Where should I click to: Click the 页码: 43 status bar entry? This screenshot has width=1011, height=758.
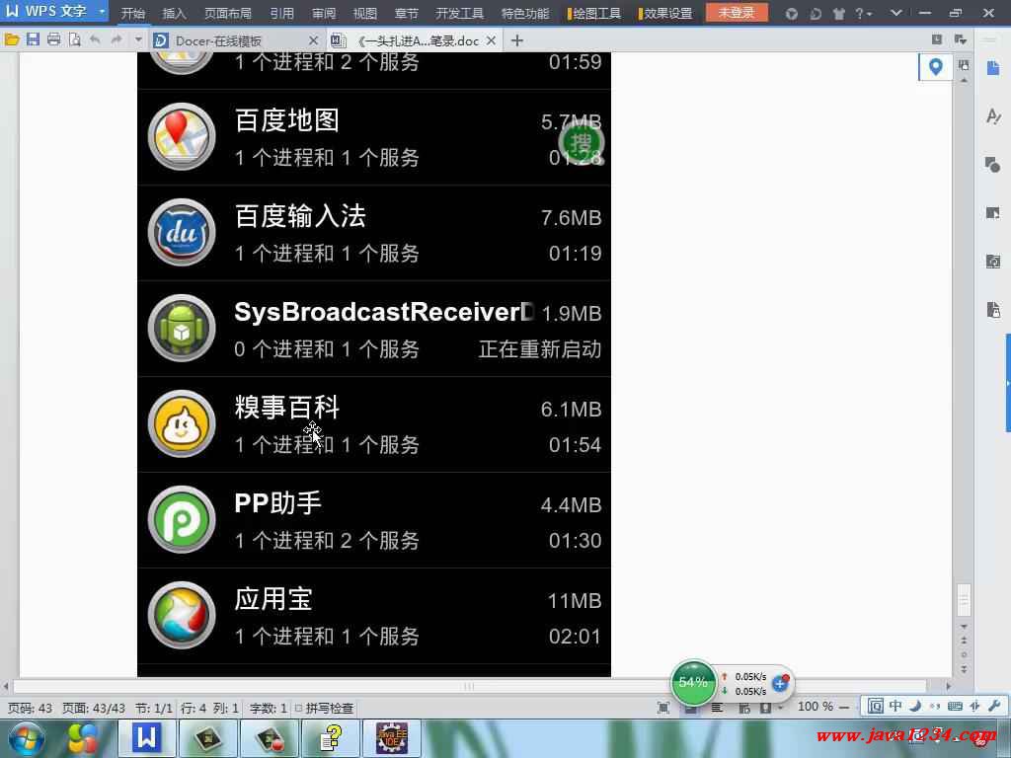click(30, 708)
